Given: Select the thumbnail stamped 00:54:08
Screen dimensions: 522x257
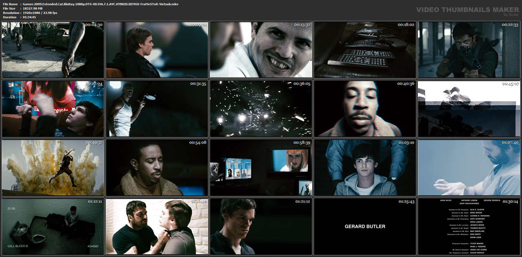Looking at the screenshot, I should (157, 168).
